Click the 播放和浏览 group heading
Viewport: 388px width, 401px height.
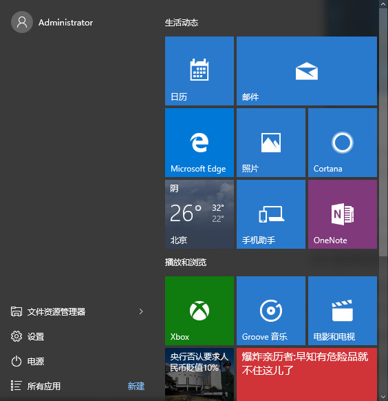[186, 262]
